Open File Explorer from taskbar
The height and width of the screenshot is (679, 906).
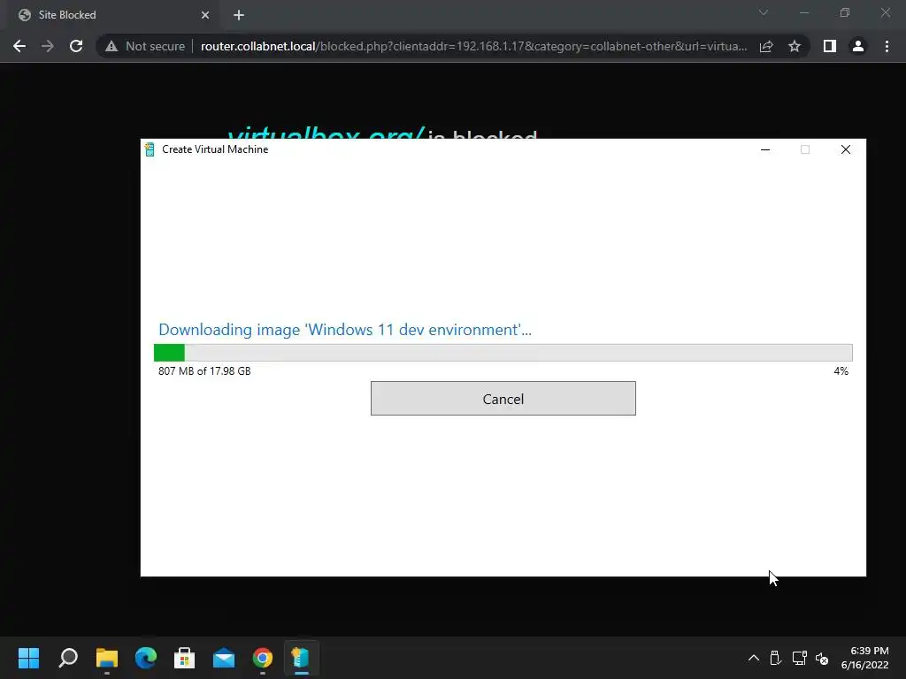tap(107, 658)
